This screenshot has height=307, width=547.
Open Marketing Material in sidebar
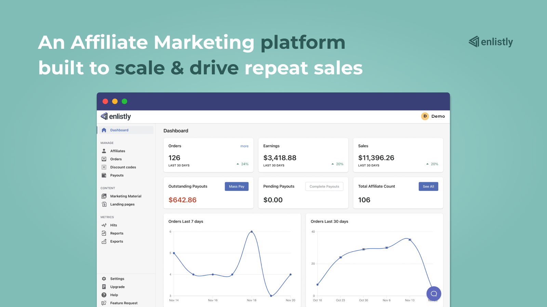125,196
